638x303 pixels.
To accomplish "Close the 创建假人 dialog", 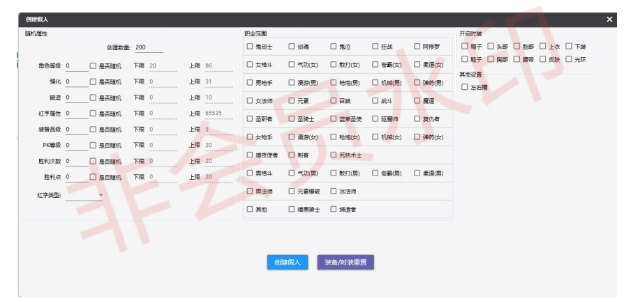I will (609, 19).
